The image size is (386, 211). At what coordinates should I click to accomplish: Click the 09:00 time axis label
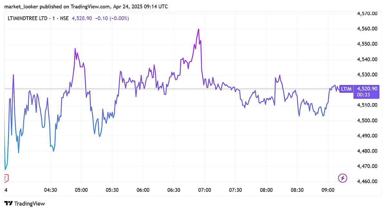coord(328,190)
